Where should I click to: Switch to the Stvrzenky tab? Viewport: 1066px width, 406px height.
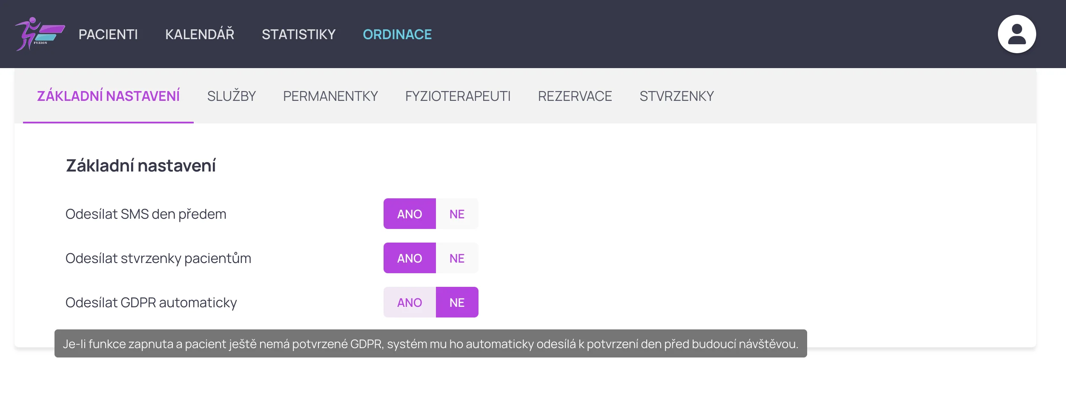point(676,96)
